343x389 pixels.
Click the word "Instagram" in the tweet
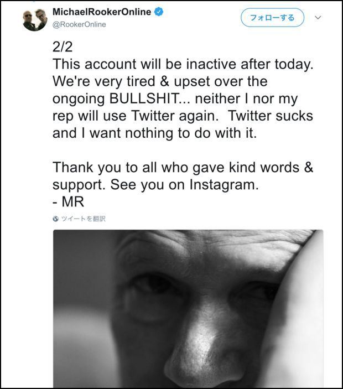click(x=224, y=185)
